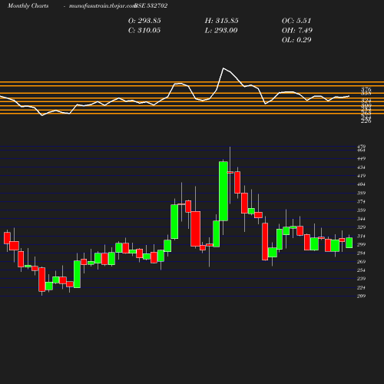Click the 239 price axis label

pyautogui.click(x=361, y=279)
